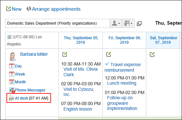Click the presence status icon
This screenshot has height=120, width=182.
coord(11,98)
